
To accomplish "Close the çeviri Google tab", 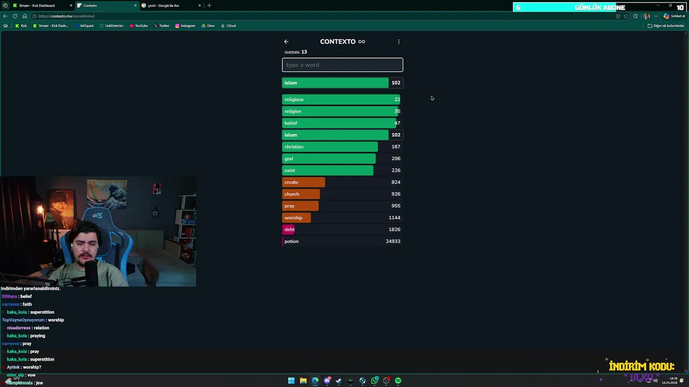I will tap(200, 5).
